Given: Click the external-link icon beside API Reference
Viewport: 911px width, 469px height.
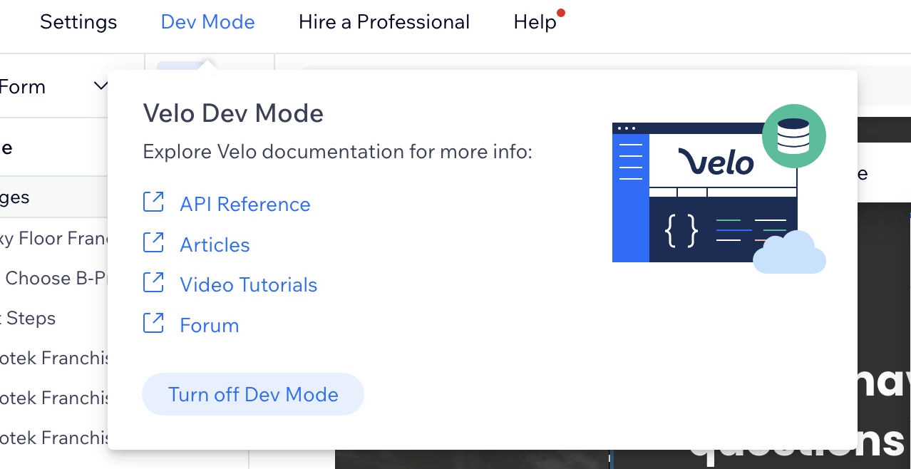Looking at the screenshot, I should (153, 202).
